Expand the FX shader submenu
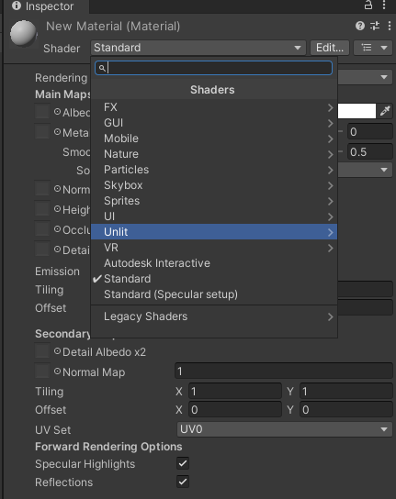The image size is (396, 499). tap(214, 107)
